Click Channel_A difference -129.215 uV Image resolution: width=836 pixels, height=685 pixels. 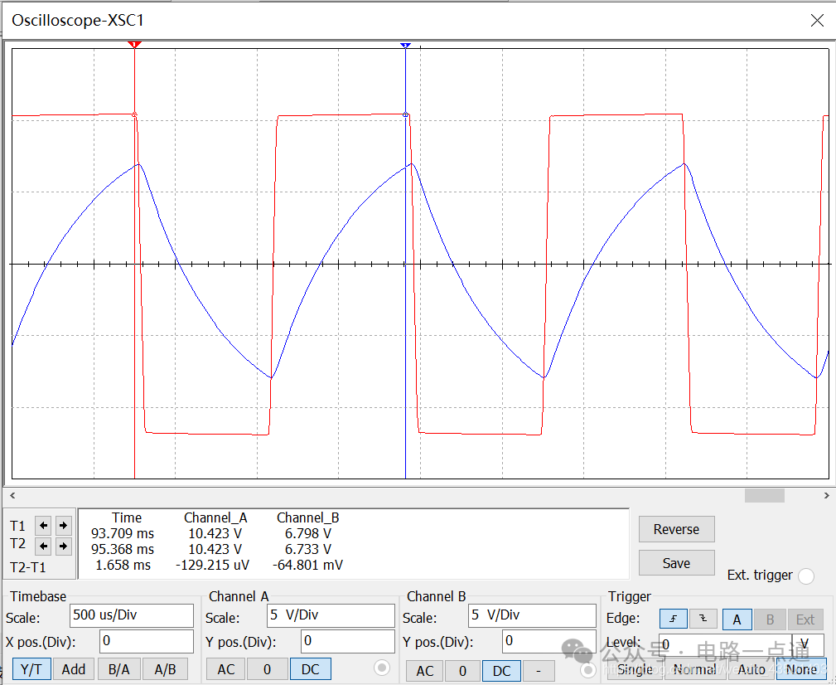[213, 565]
